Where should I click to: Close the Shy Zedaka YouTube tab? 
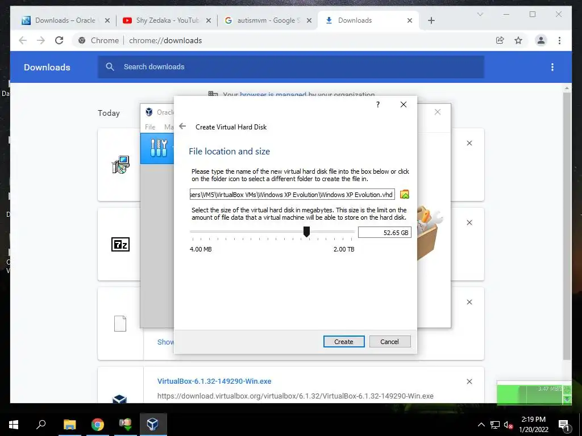(209, 20)
